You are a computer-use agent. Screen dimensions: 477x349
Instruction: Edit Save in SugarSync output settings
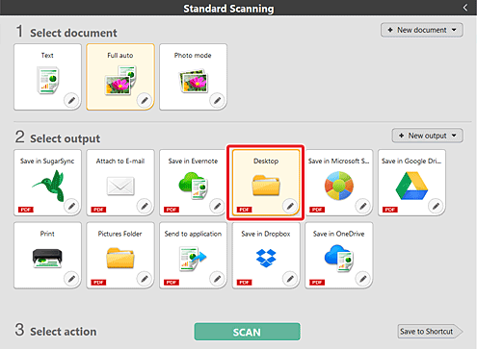click(71, 206)
